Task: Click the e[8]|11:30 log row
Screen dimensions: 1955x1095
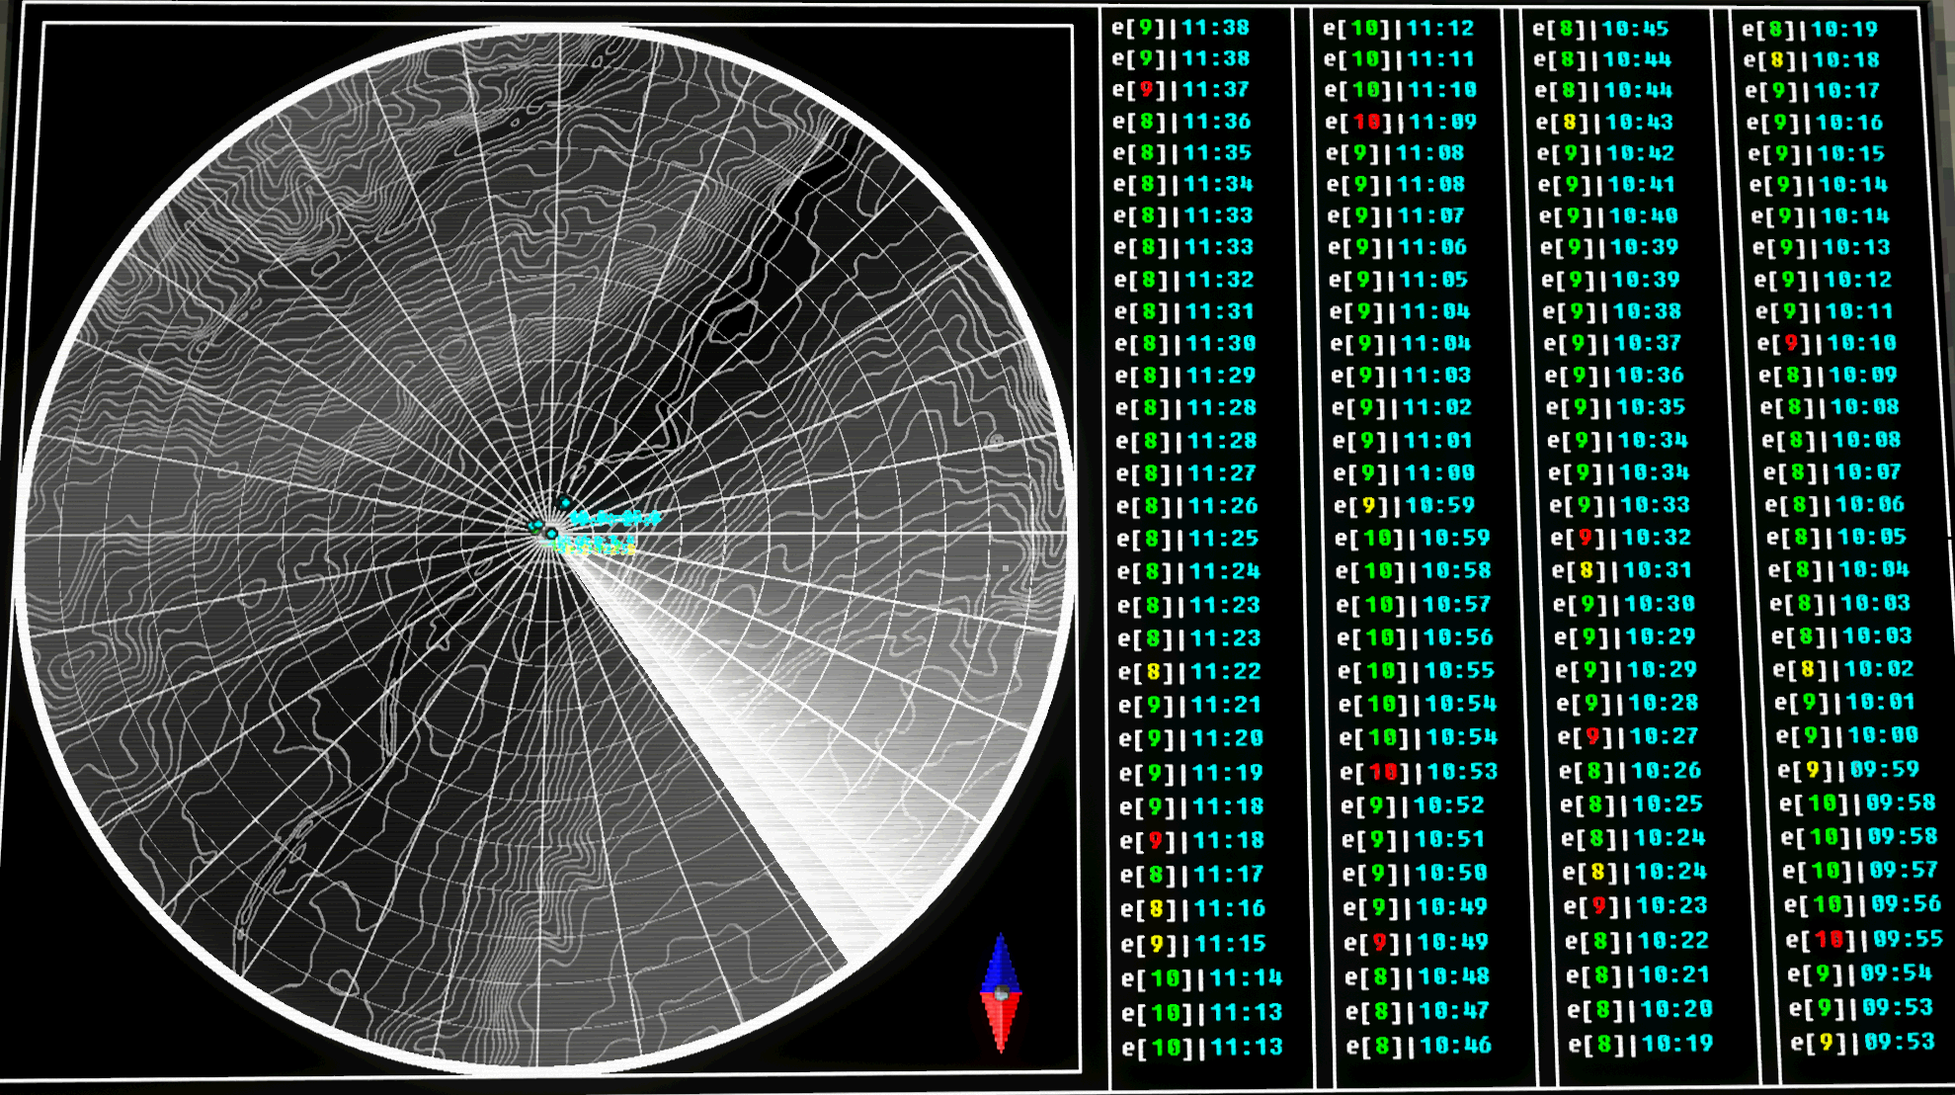Action: click(1184, 344)
